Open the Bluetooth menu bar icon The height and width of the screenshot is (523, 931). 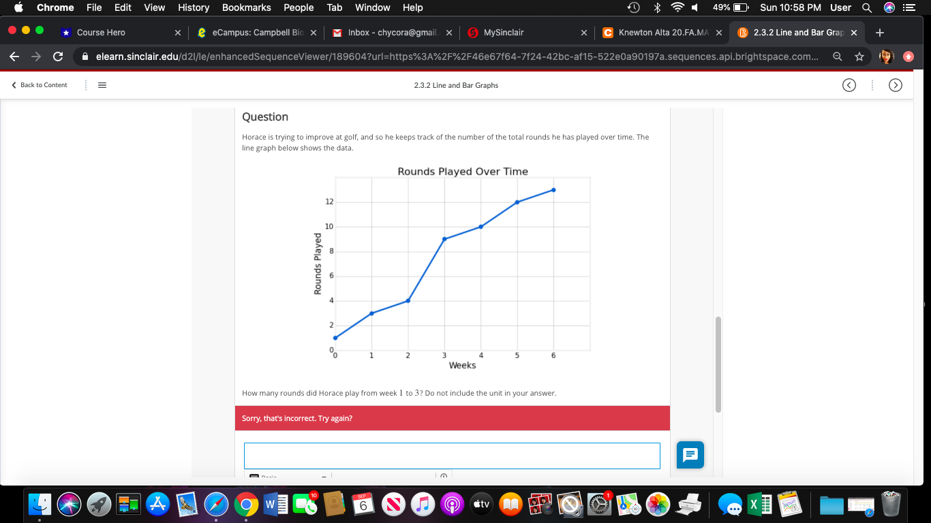coord(658,7)
